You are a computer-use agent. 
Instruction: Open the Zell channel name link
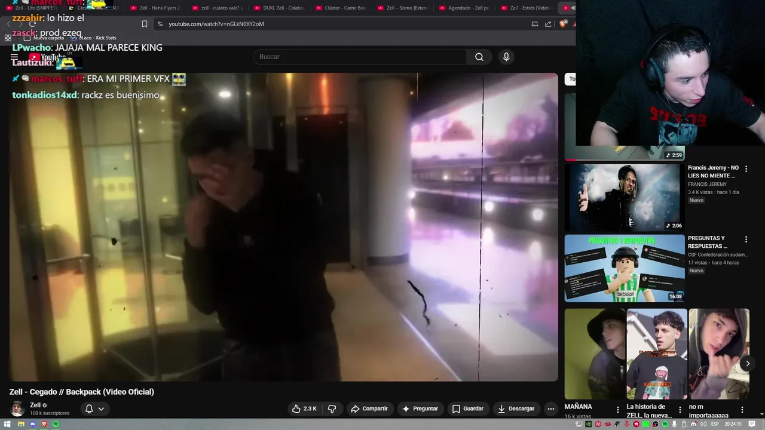(35, 405)
